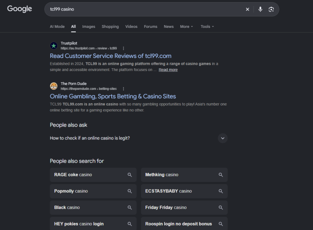Image resolution: width=313 pixels, height=230 pixels.
Task: Click the 'Read more' link in the Trustpilot snippet
Action: point(168,70)
